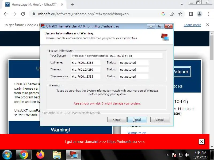Open the Windows Start menu
Screen dimensions: 214x160
pos(7,155)
